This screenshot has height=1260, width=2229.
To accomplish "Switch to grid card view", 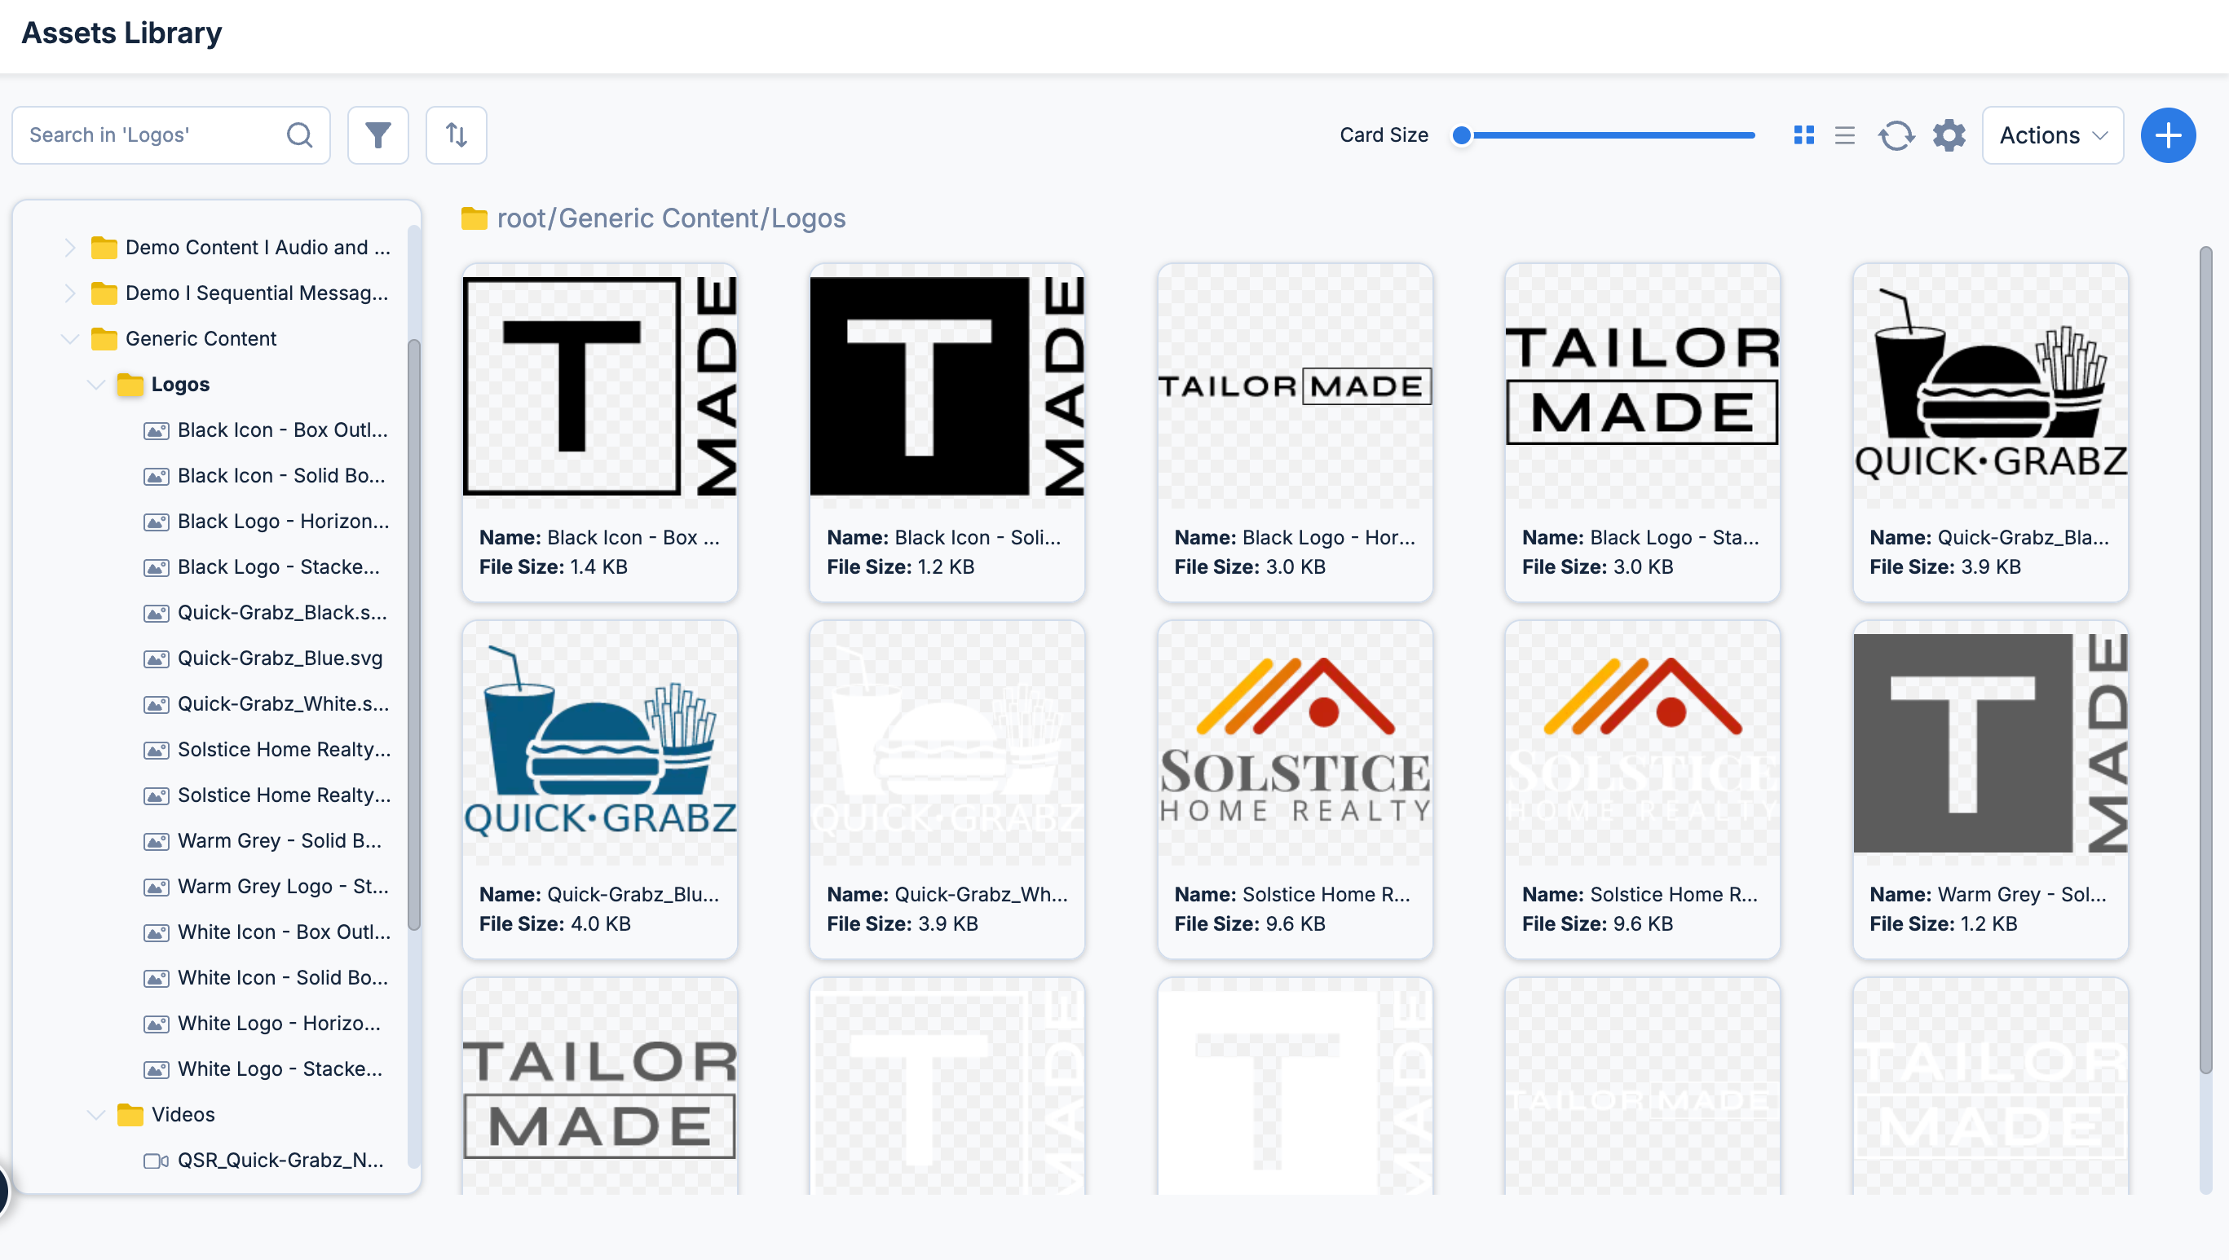I will pos(1804,135).
